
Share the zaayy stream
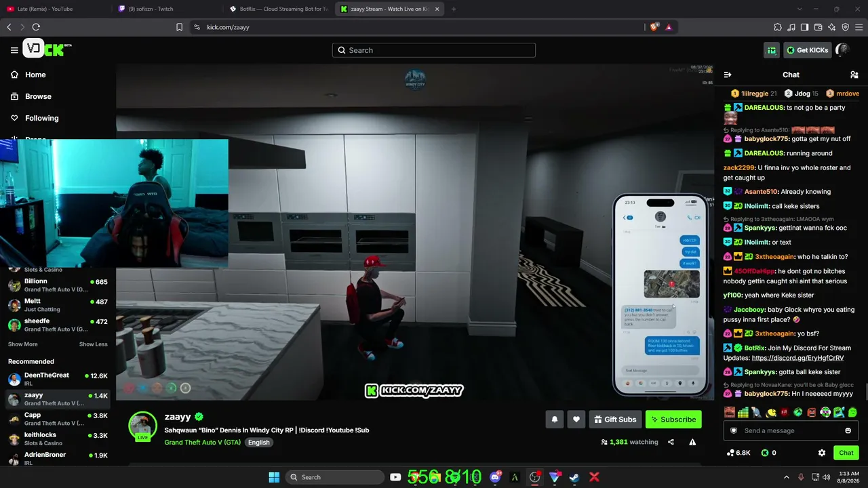671,442
